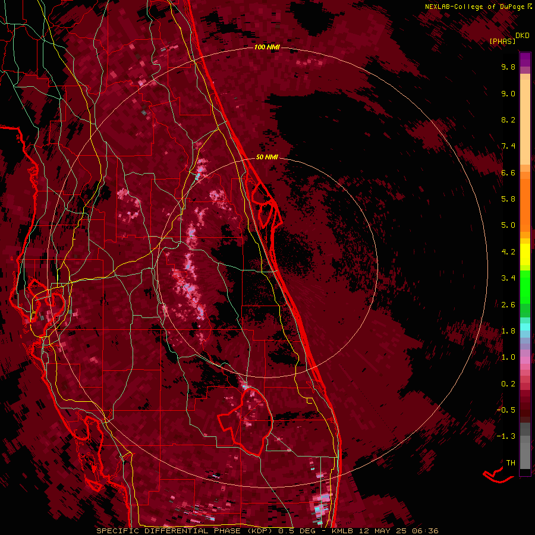Viewport: 535px width, 535px height.
Task: Click the yellow segment of color bar
Action: 525,254
